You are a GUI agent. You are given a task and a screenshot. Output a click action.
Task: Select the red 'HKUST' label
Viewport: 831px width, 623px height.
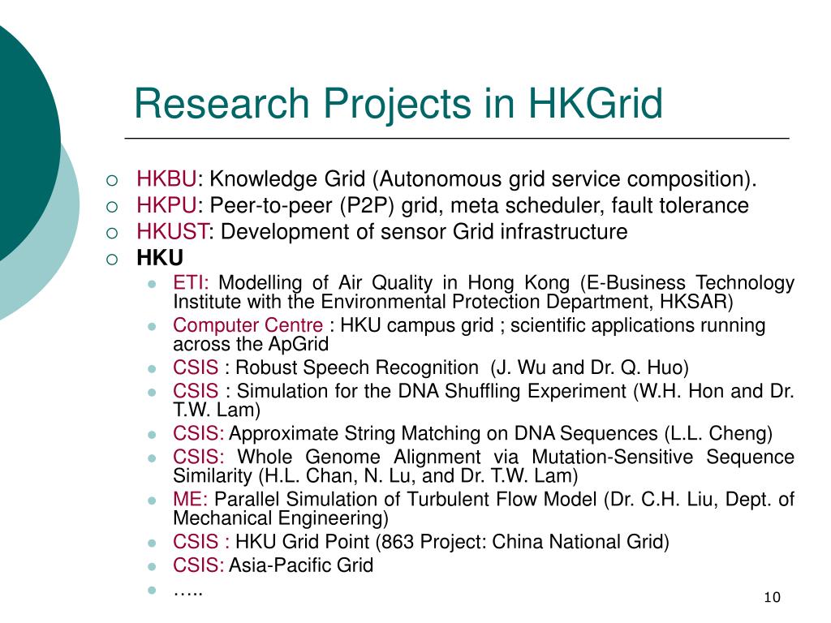coord(172,232)
